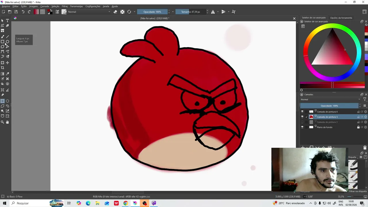The width and height of the screenshot is (368, 207).
Task: Choose the Rectangle shape tool
Action: [x=3, y=42]
